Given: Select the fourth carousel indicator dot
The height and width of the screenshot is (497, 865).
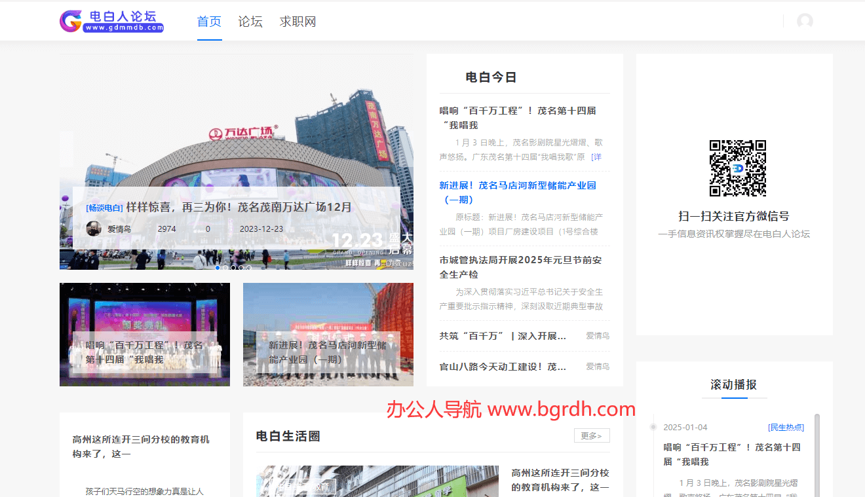Looking at the screenshot, I should (241, 267).
